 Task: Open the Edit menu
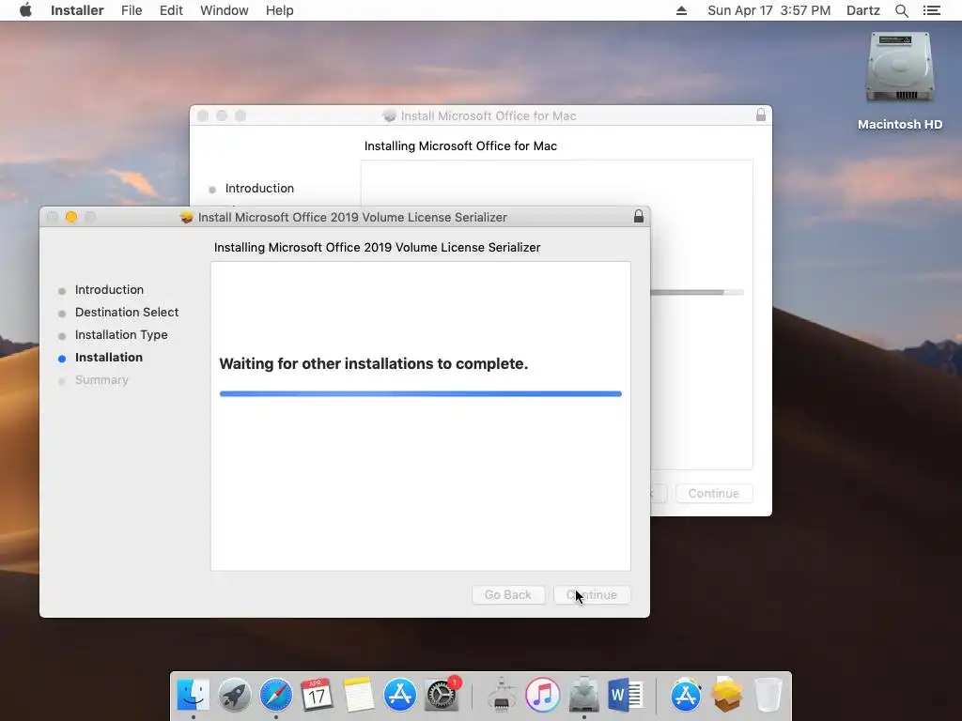(x=171, y=10)
